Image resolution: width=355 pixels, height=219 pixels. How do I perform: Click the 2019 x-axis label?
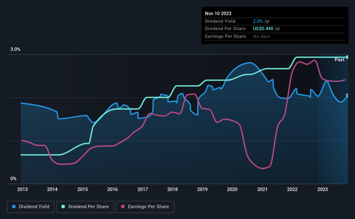(x=202, y=189)
